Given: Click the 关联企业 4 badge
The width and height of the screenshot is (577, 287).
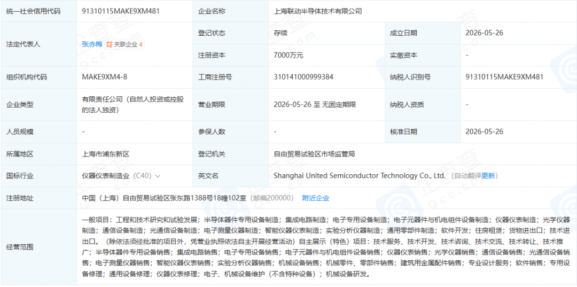Looking at the screenshot, I should point(124,44).
